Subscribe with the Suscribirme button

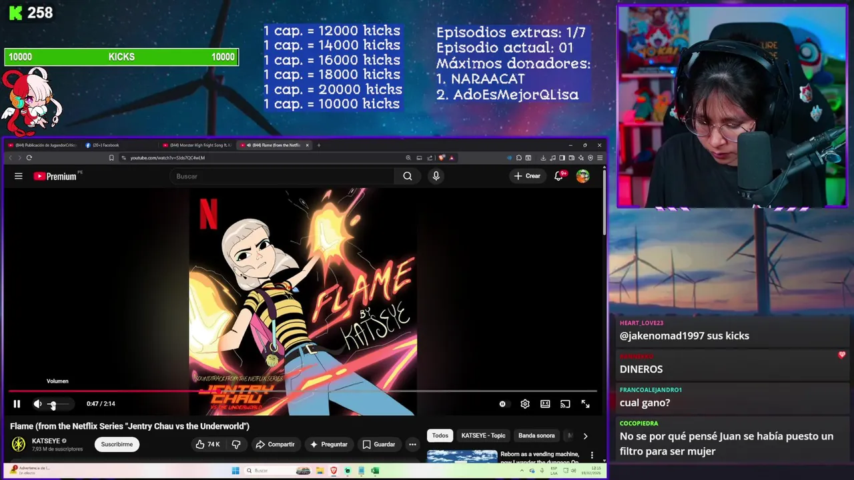(x=117, y=444)
